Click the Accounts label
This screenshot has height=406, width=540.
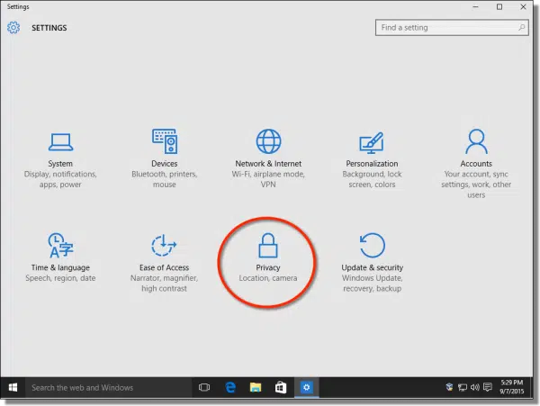coord(476,164)
